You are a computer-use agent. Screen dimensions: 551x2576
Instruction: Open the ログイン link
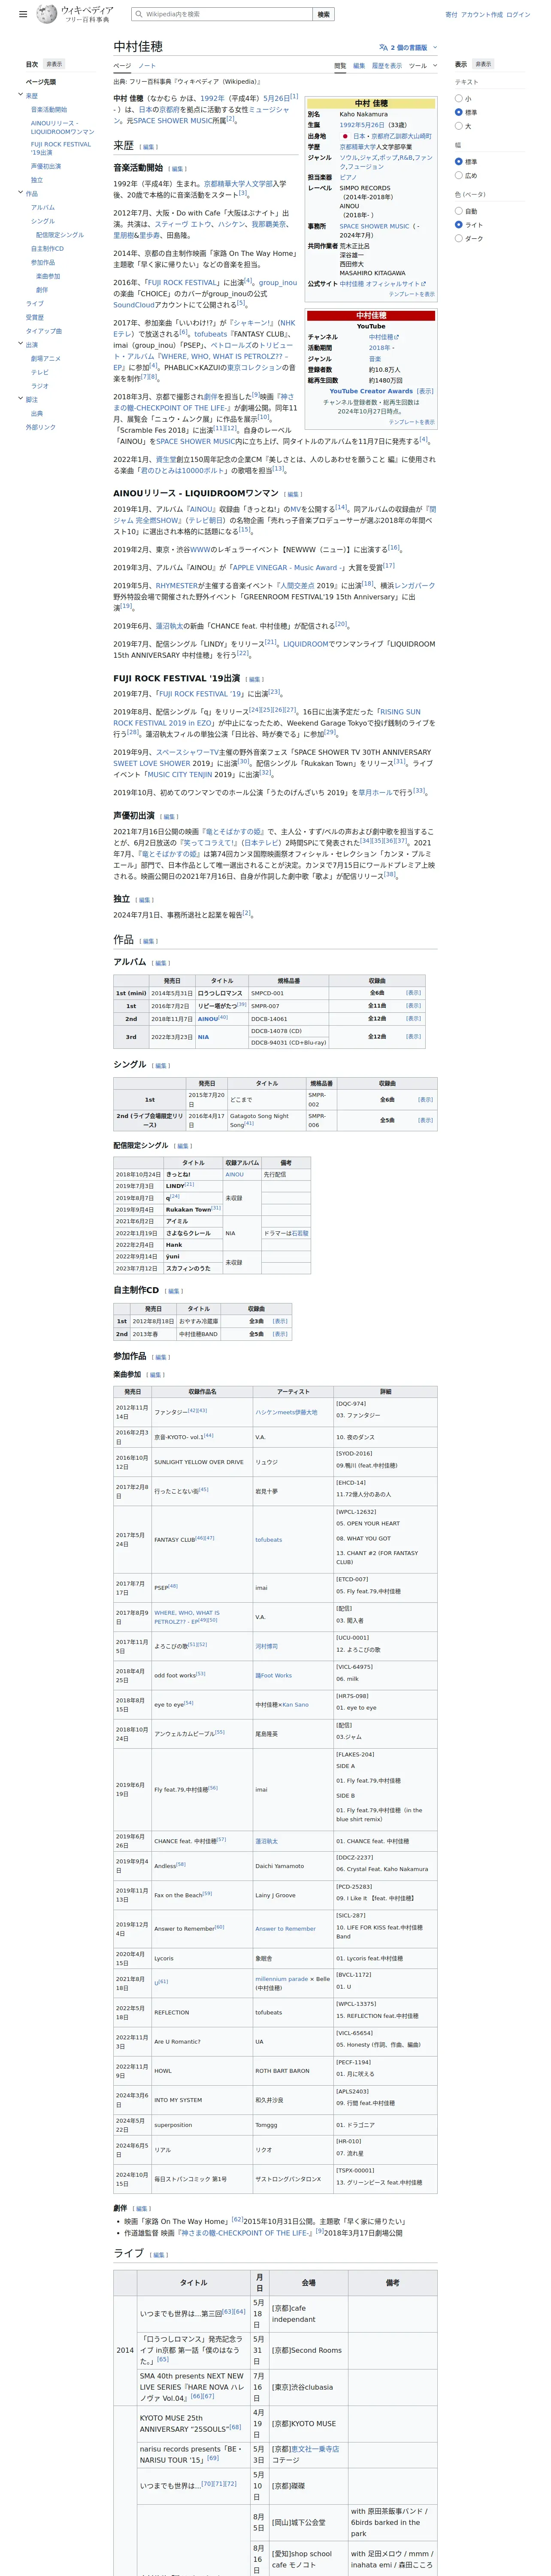518,14
